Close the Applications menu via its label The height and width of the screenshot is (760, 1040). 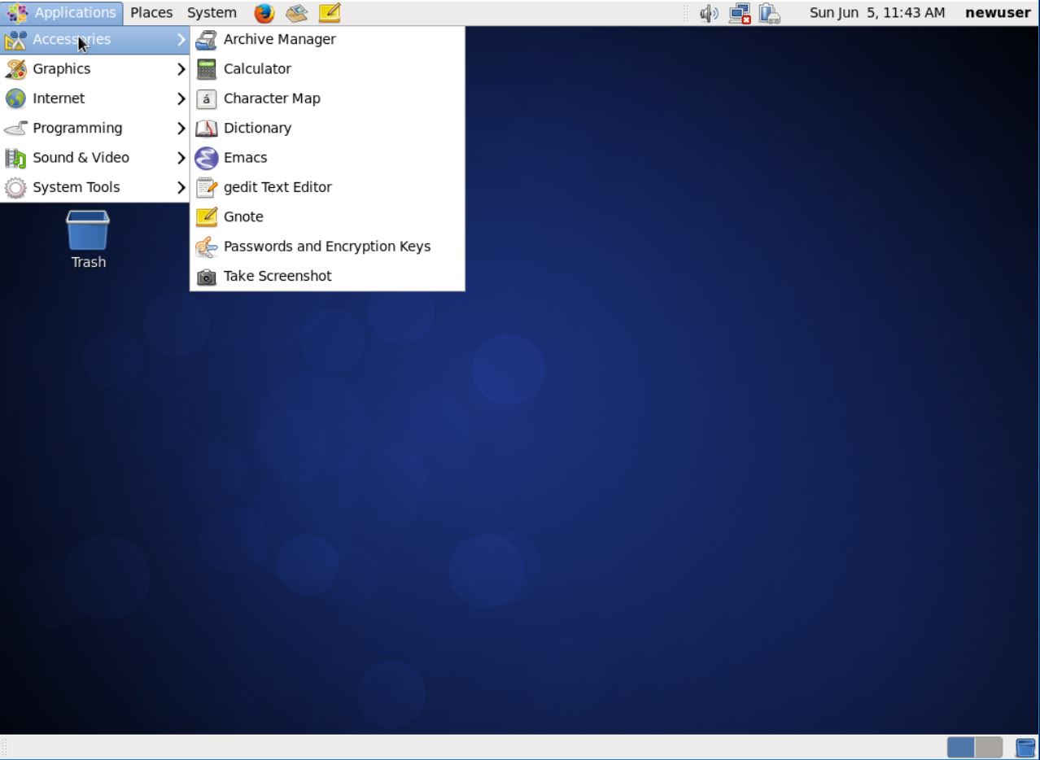pyautogui.click(x=75, y=13)
